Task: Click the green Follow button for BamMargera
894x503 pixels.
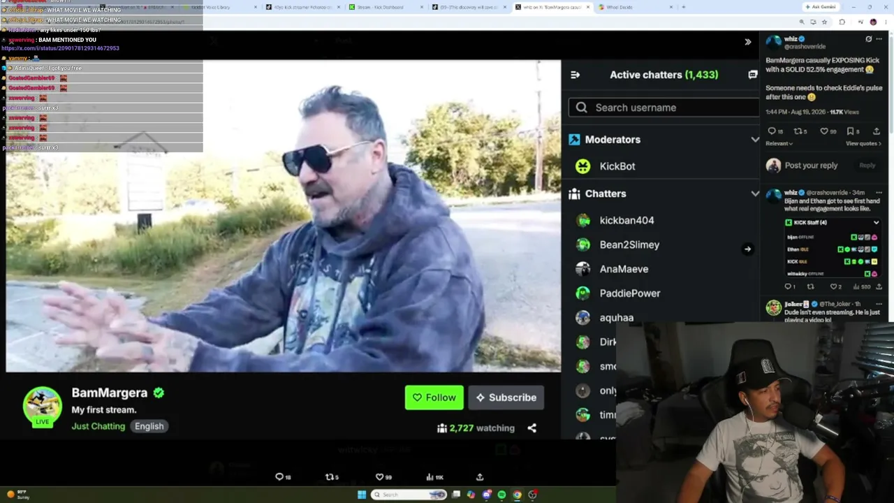Action: [x=434, y=398]
